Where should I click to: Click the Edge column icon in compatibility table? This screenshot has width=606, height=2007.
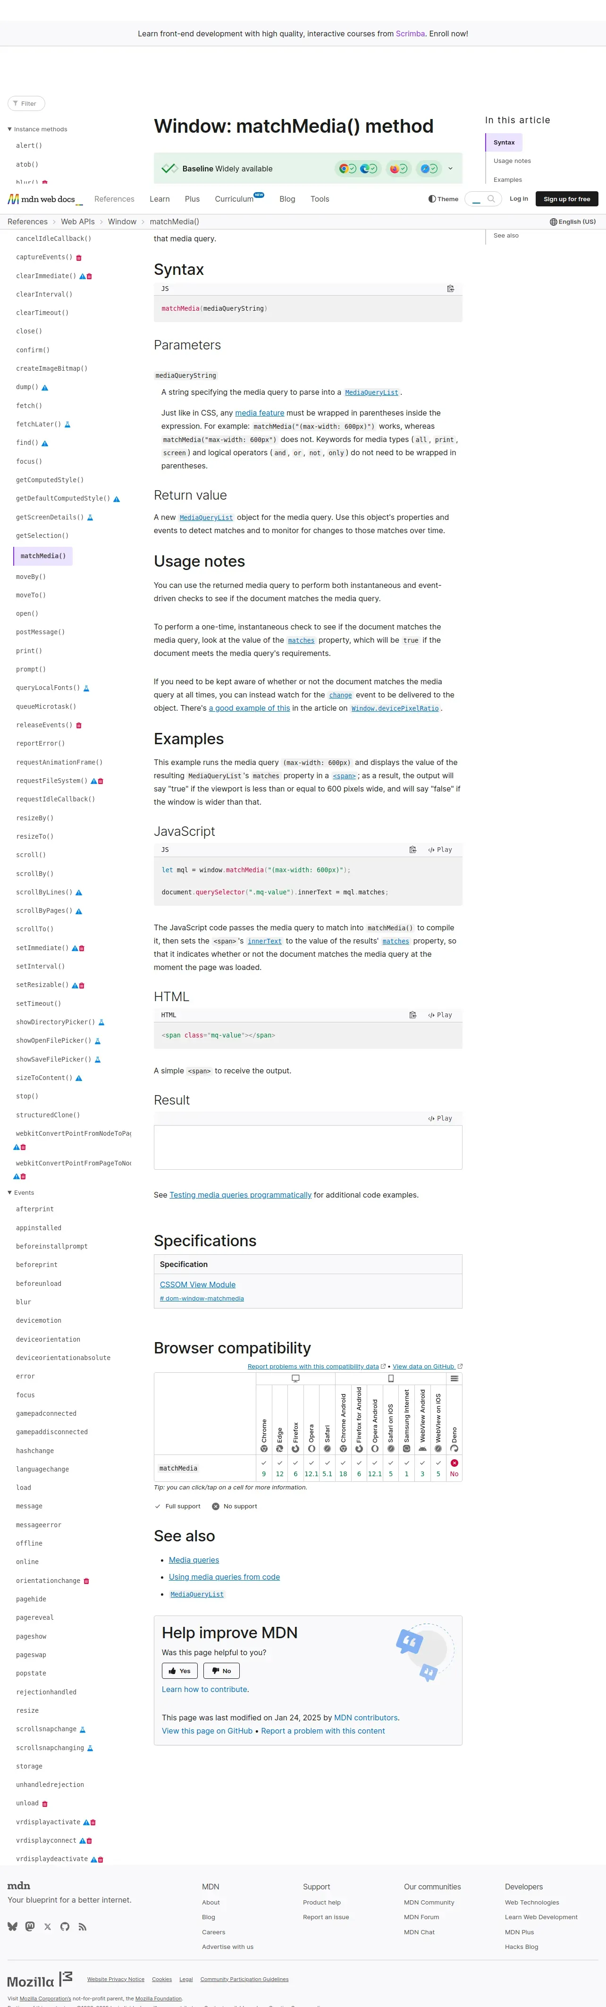(x=279, y=1448)
